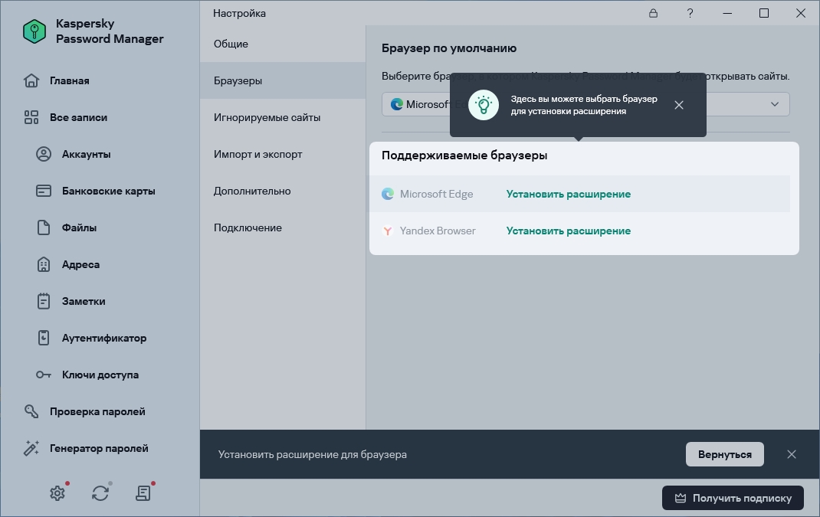Select the Браузеры settings tab
The image size is (820, 517).
coord(282,80)
